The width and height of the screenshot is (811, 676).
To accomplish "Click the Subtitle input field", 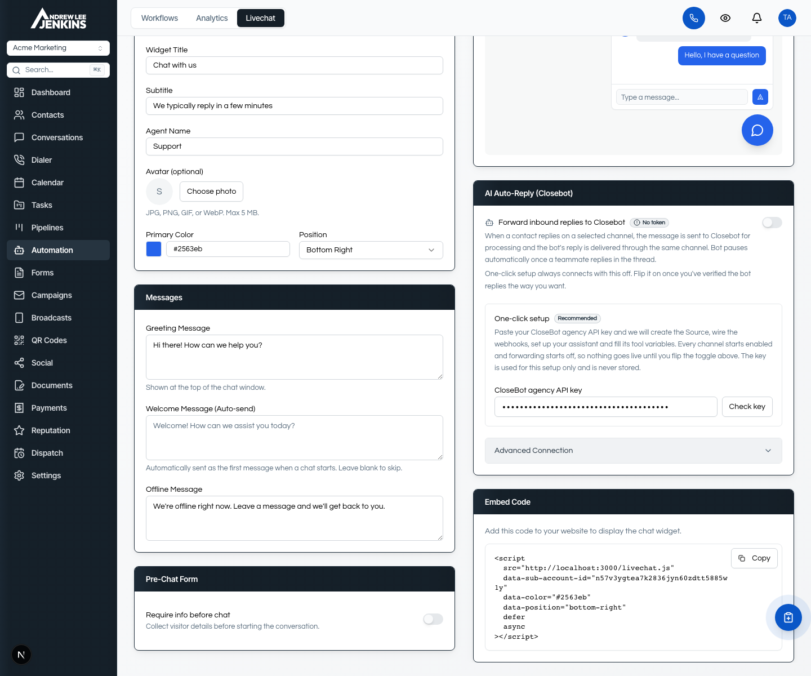I will point(295,106).
